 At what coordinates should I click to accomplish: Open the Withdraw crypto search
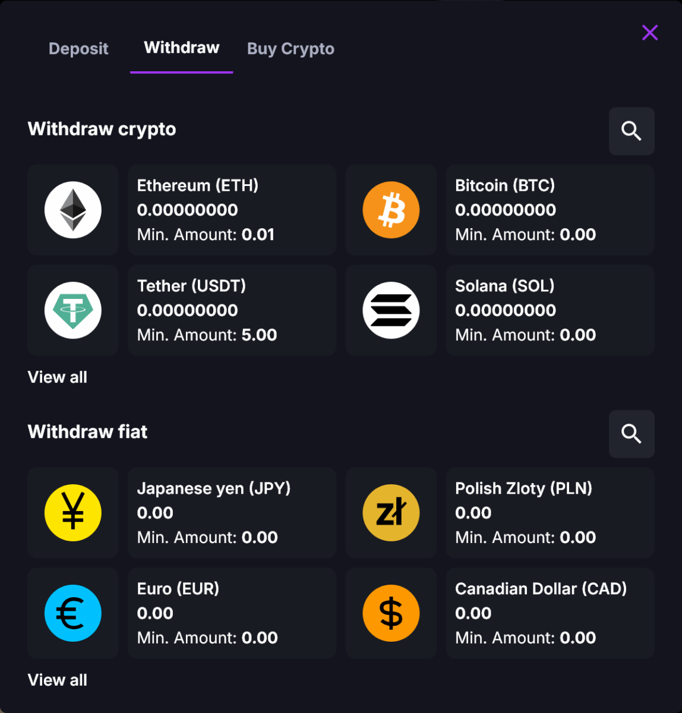pos(632,131)
